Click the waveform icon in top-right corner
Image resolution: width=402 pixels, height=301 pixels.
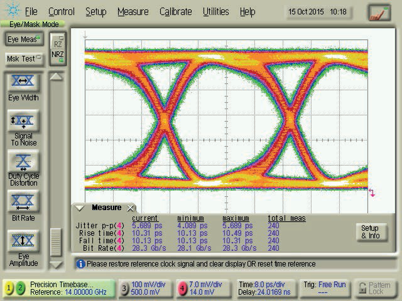click(x=379, y=12)
